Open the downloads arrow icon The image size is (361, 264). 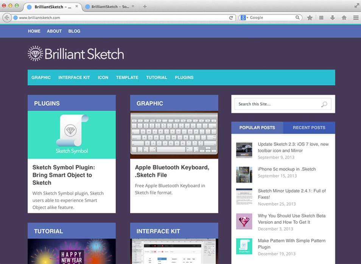[333, 18]
